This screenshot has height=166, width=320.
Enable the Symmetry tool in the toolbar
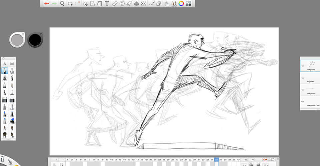coord(144,4)
